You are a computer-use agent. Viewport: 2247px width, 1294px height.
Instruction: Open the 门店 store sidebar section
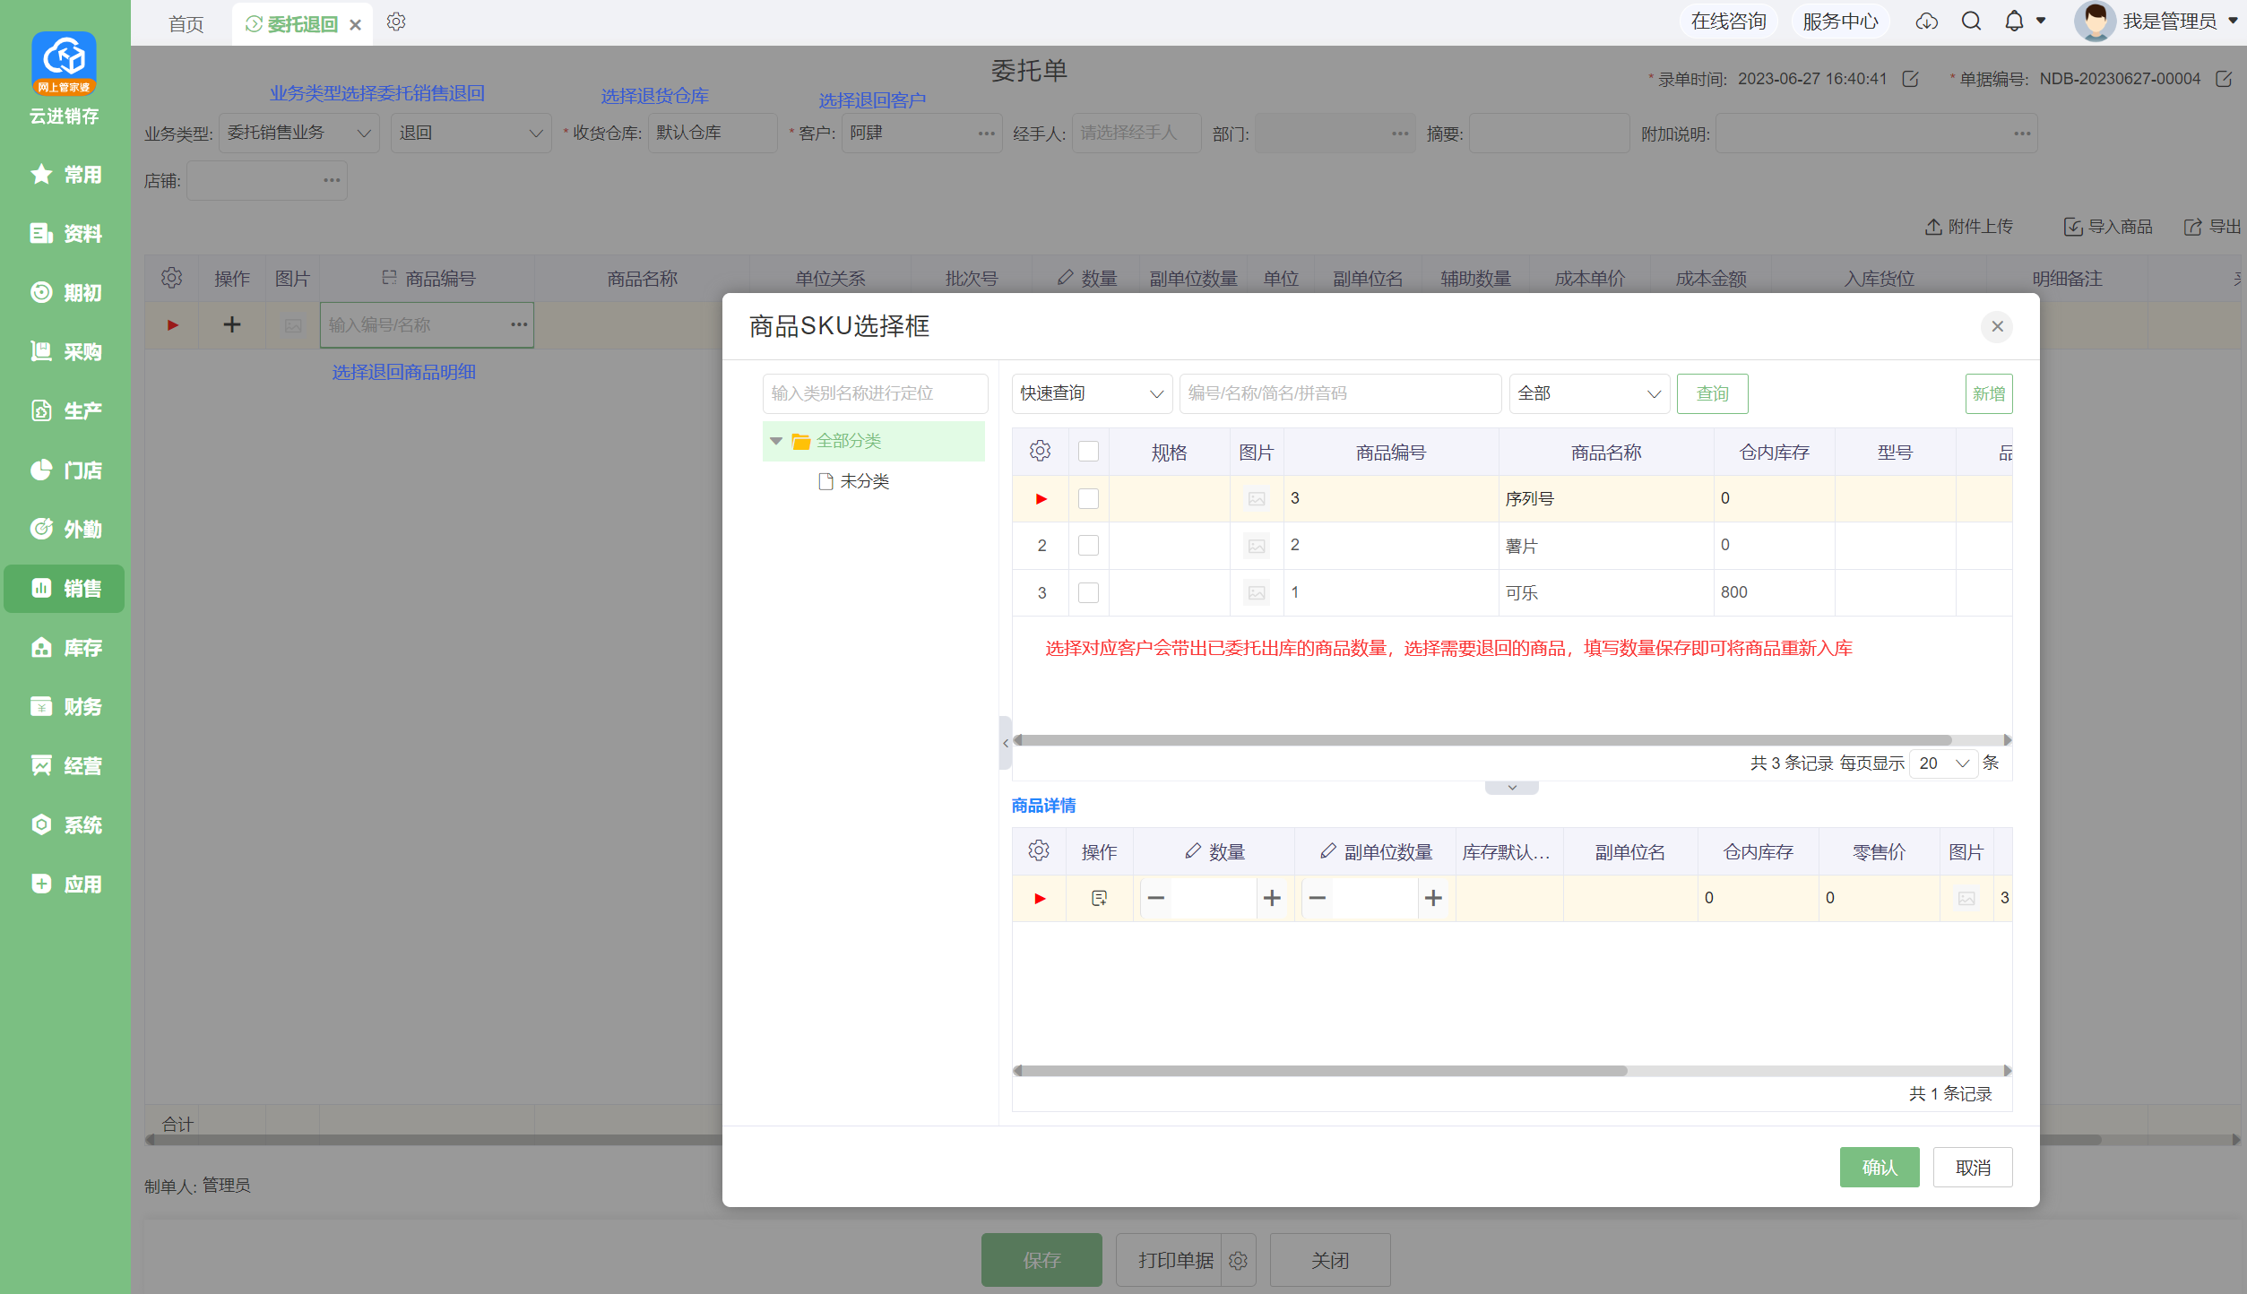[65, 470]
